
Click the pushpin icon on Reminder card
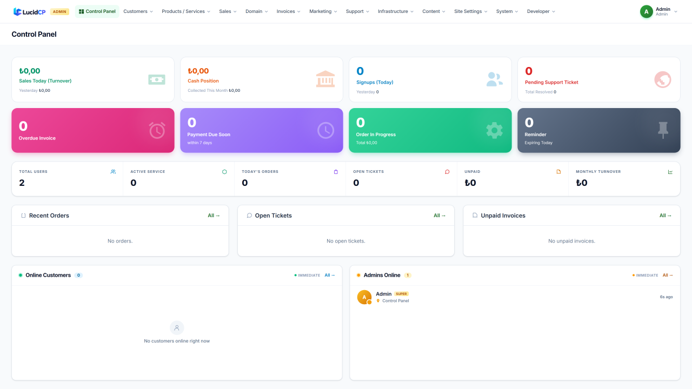point(663,130)
